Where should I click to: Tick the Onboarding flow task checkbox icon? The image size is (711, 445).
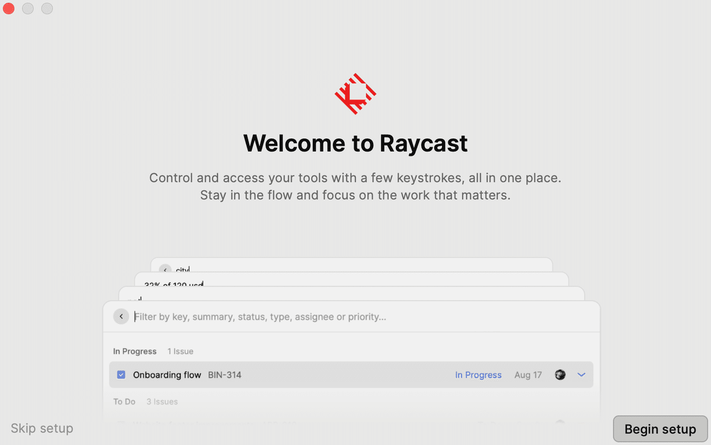[x=121, y=375]
